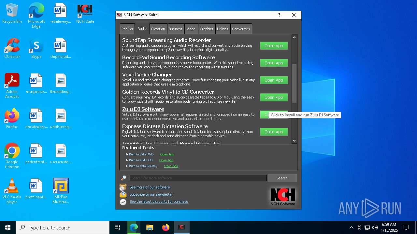The height and width of the screenshot is (234, 417).
Task: Select the retailevery Word document icon
Action: click(x=61, y=14)
